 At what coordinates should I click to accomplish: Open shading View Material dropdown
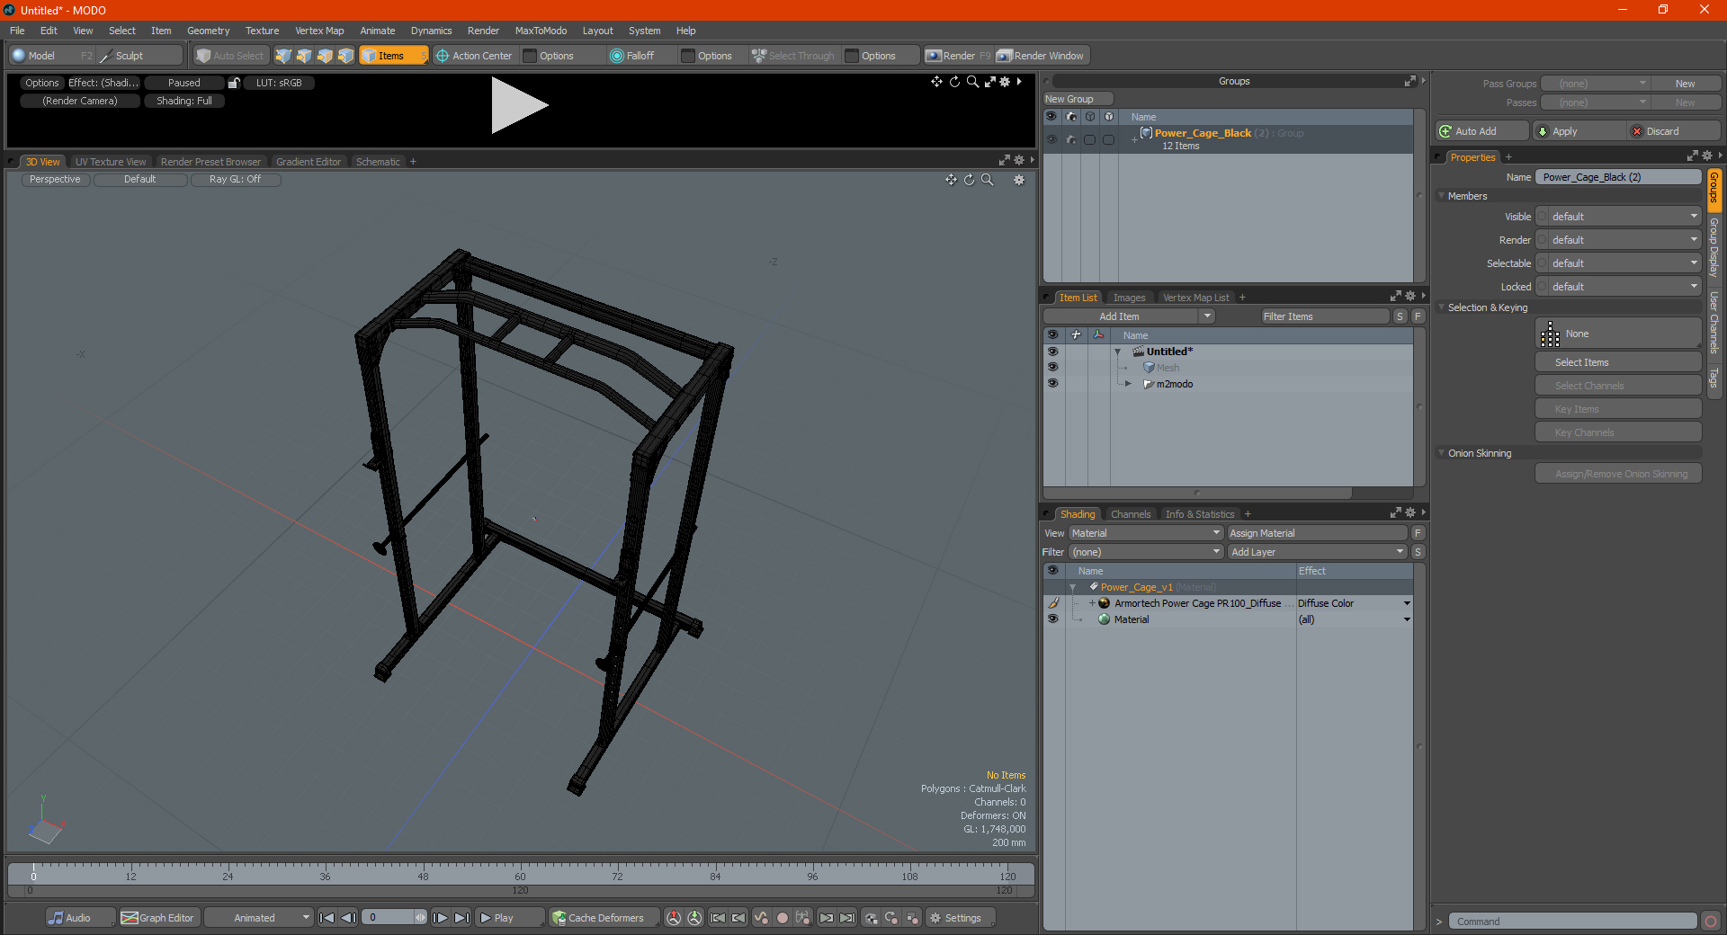[x=1146, y=533]
